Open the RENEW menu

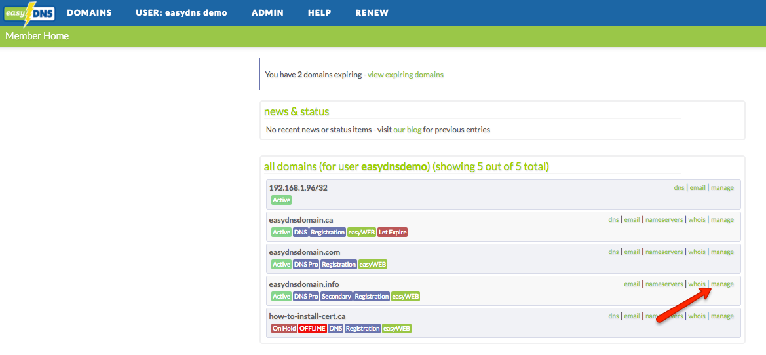(x=372, y=13)
